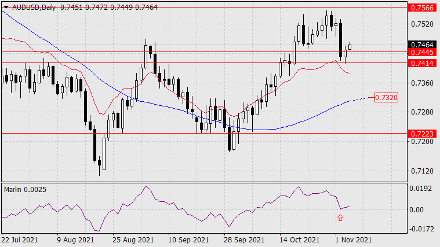Viewport: 440px width, 247px height.
Task: Click the 9 Aug 2021 date label
Action: click(74, 240)
